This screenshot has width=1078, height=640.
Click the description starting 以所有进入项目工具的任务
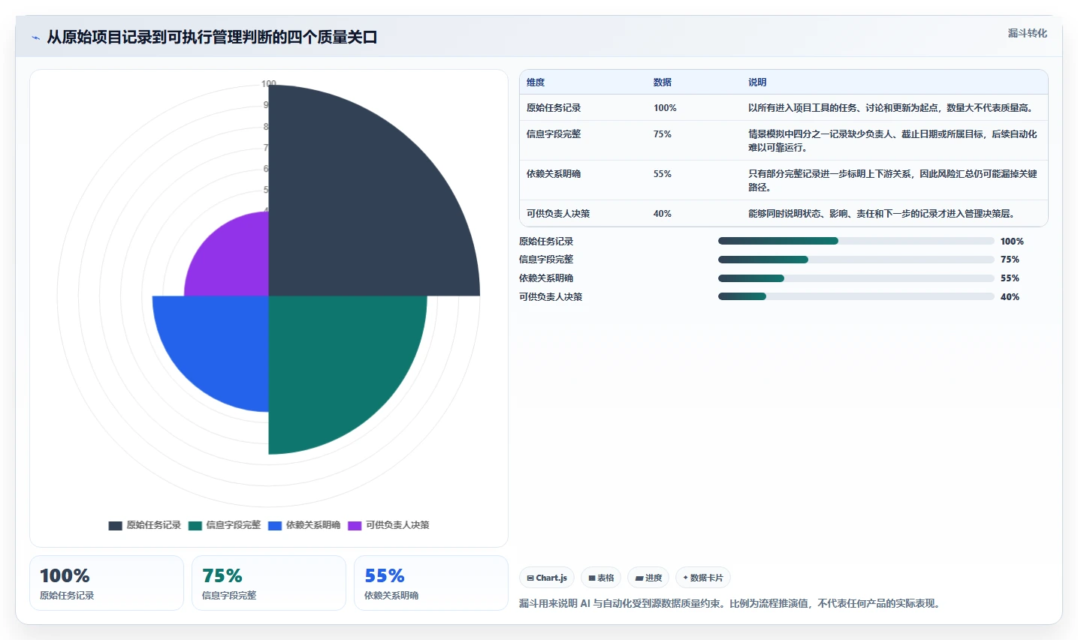[x=892, y=108]
